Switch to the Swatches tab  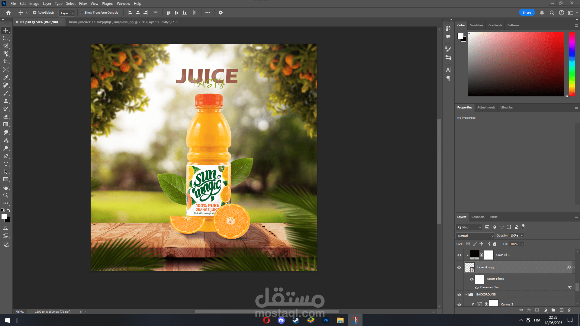coord(476,25)
